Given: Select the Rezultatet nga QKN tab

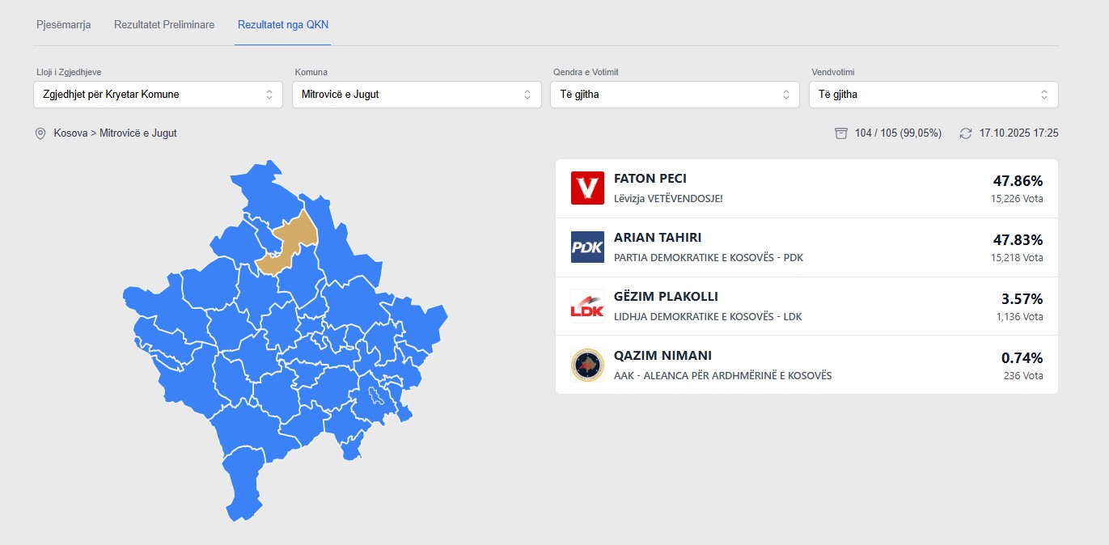Looking at the screenshot, I should [283, 25].
